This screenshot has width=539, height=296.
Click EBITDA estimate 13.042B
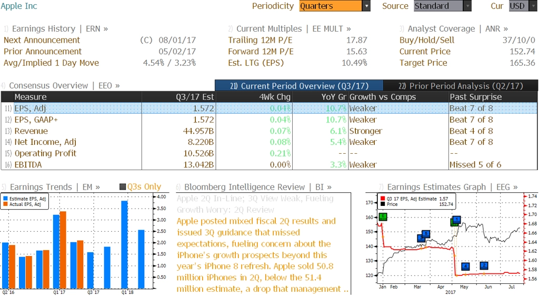(198, 165)
